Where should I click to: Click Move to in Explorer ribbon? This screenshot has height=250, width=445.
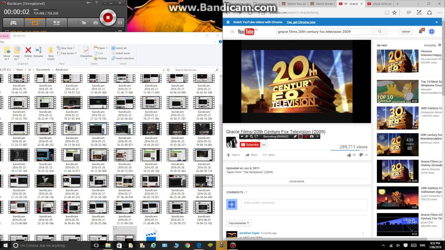[x=7, y=53]
